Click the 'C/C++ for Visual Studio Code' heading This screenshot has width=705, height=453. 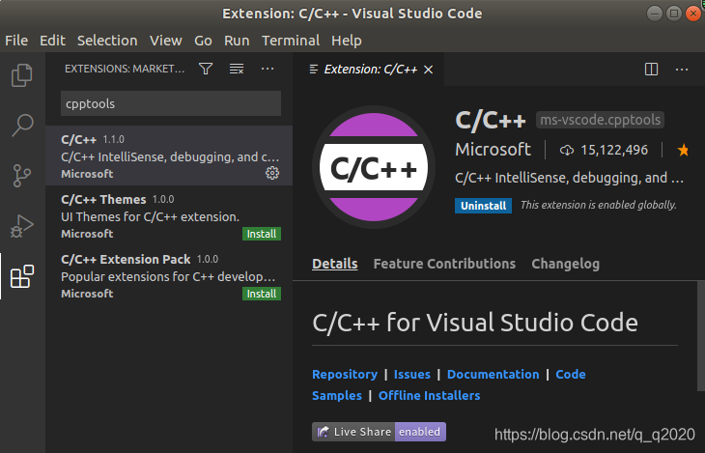click(x=475, y=323)
